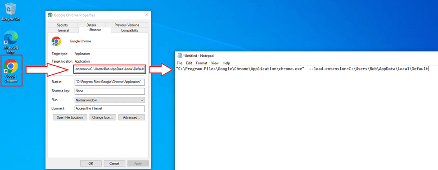Switch to the Security tab
The width and height of the screenshot is (438, 170).
coord(62,25)
